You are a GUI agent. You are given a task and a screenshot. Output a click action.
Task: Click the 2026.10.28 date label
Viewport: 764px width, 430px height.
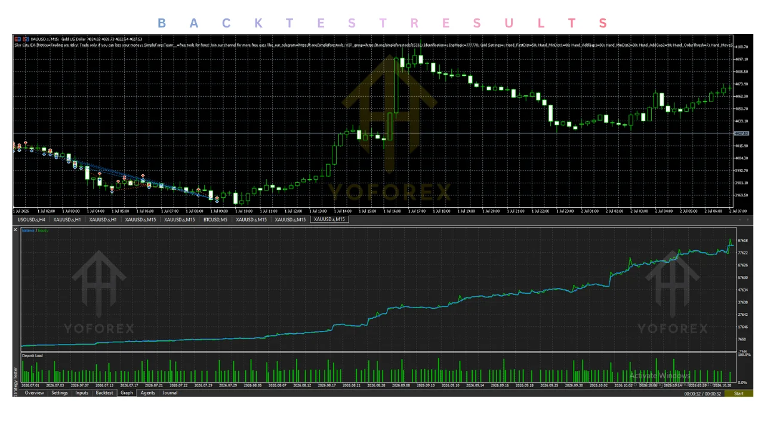coord(723,386)
